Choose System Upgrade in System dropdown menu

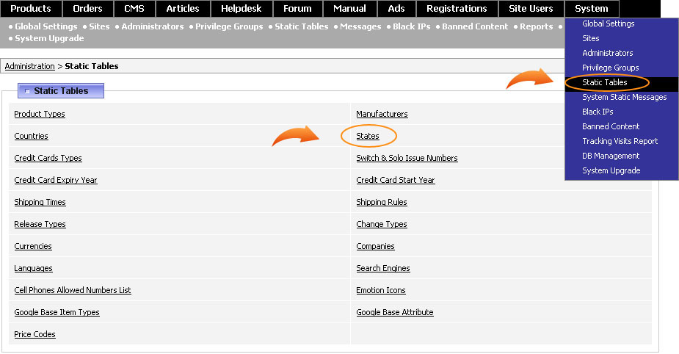click(611, 170)
